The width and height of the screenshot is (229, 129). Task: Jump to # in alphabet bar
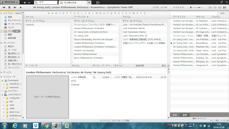pyautogui.click(x=49, y=13)
